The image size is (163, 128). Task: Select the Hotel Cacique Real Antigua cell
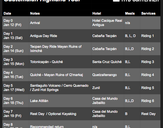tap(107, 23)
